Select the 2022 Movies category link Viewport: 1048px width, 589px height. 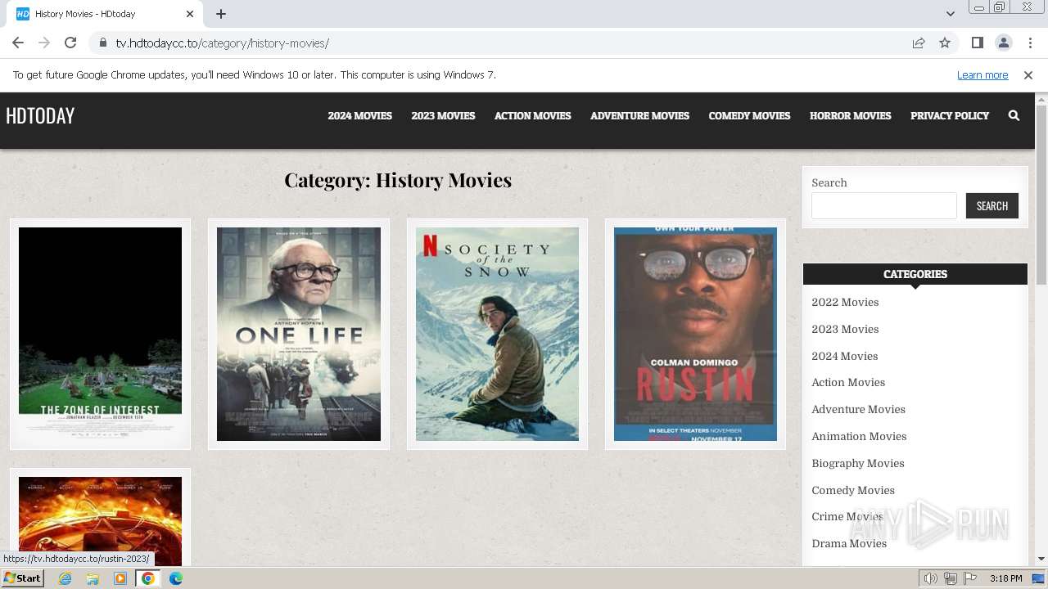845,302
